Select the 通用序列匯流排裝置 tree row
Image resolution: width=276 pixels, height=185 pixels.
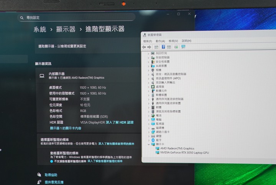point(168,103)
